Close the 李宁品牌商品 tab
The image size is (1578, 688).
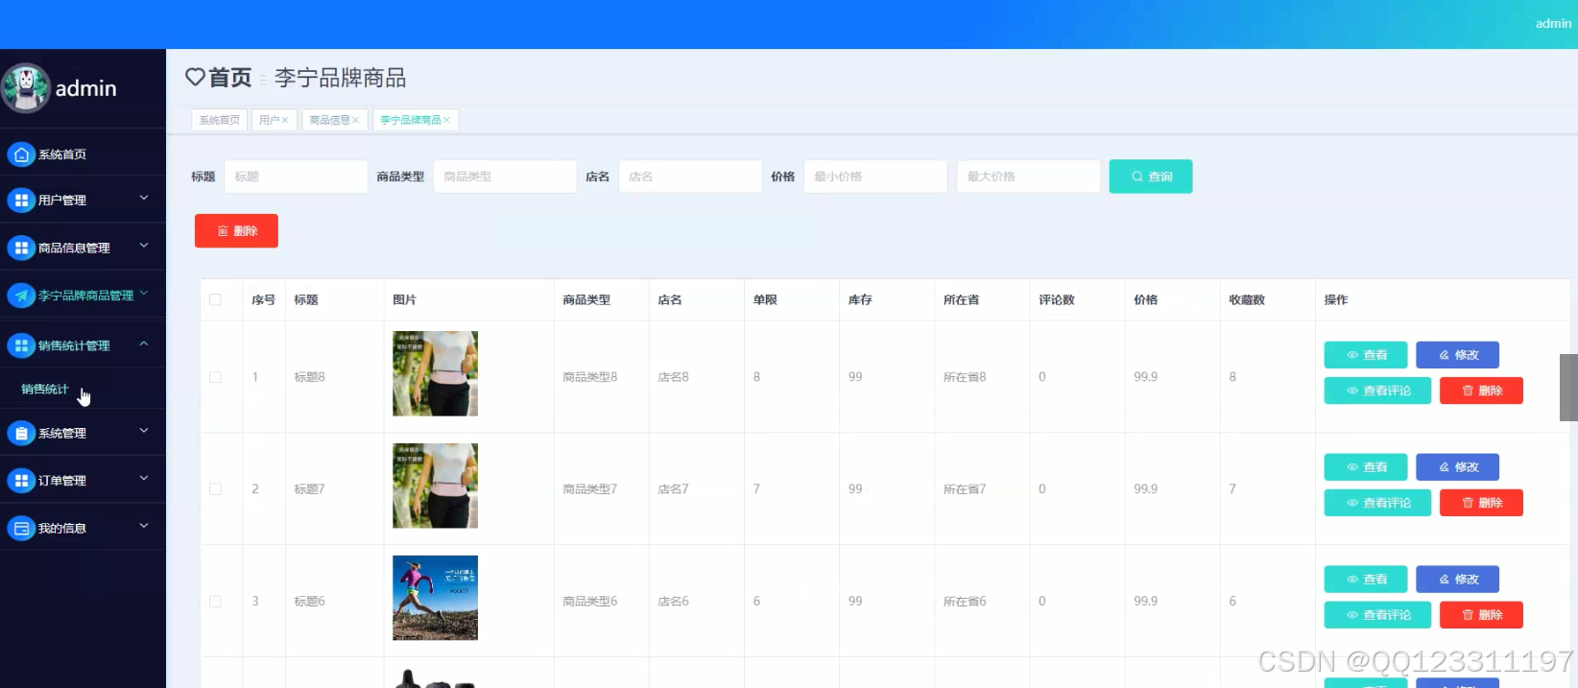(x=446, y=120)
